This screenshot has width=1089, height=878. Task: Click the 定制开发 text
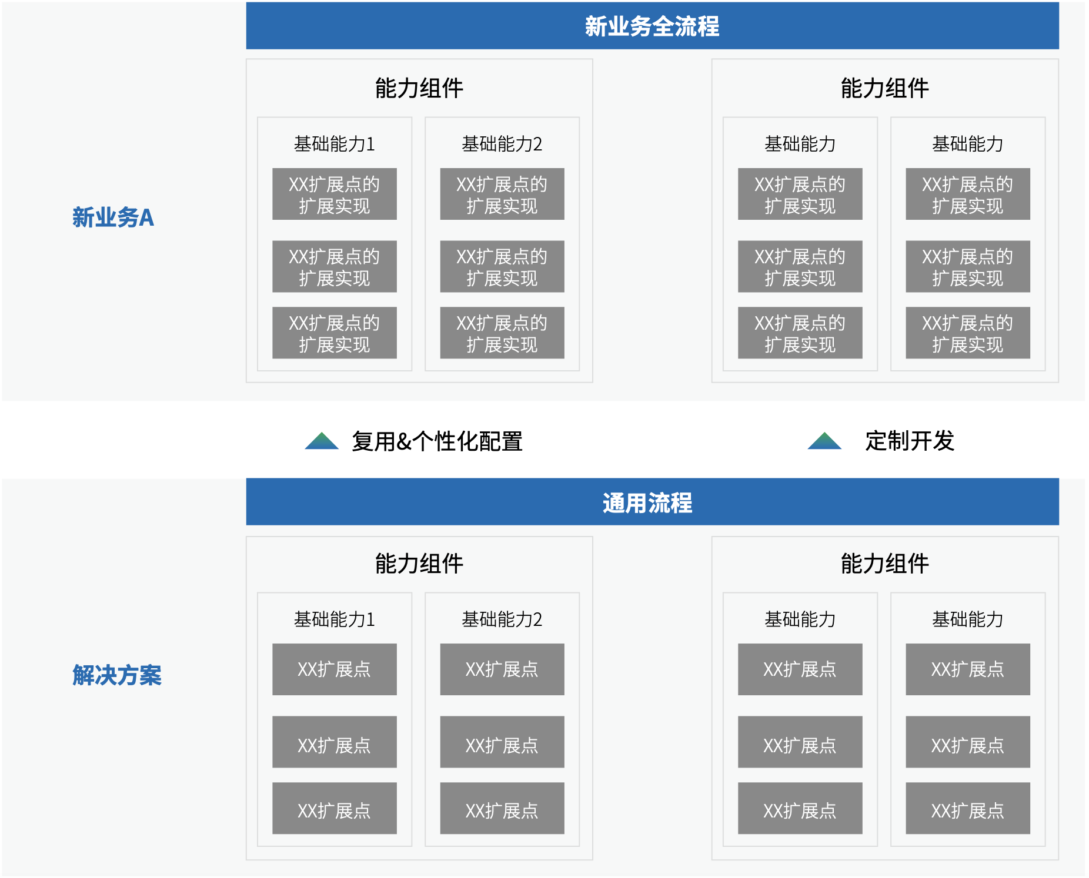[909, 441]
